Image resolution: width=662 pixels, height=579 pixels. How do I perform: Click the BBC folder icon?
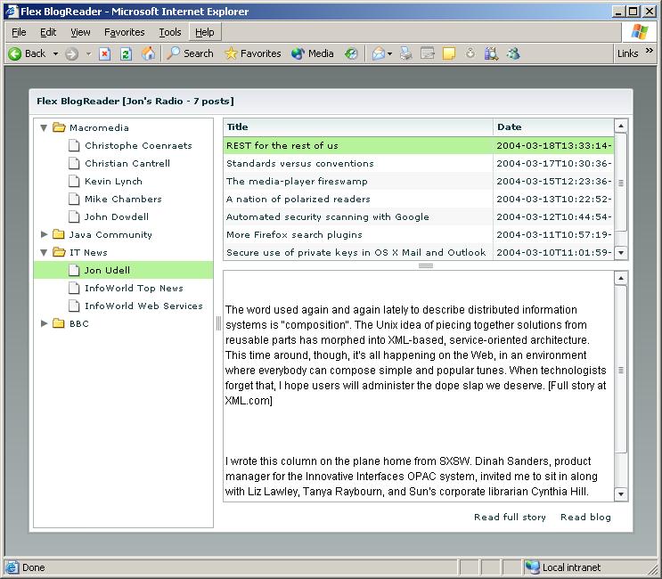[x=59, y=323]
